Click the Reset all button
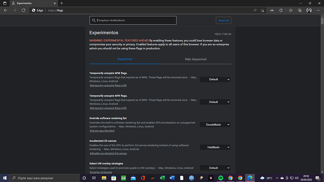This screenshot has height=182, width=324. pos(224,21)
